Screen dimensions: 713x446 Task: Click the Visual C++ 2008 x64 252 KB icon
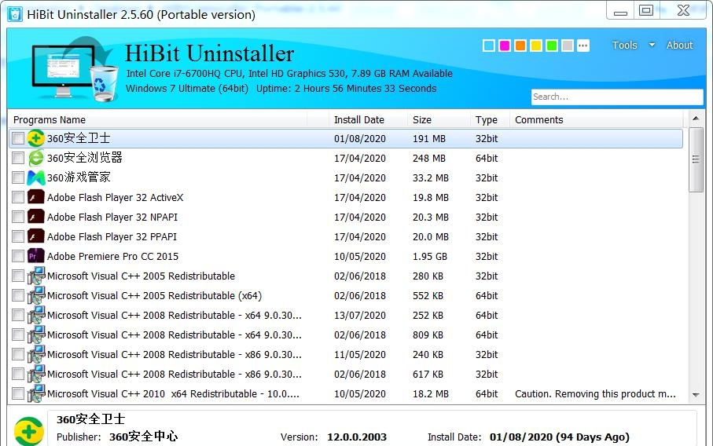[x=35, y=315]
